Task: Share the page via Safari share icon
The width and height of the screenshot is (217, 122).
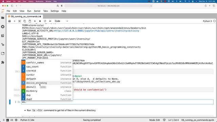Action: (206, 6)
